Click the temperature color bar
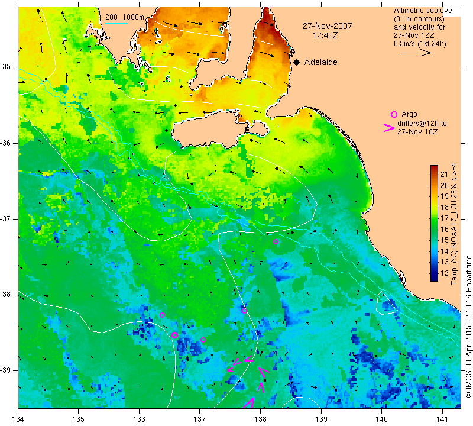473x426 pixels. [x=434, y=223]
